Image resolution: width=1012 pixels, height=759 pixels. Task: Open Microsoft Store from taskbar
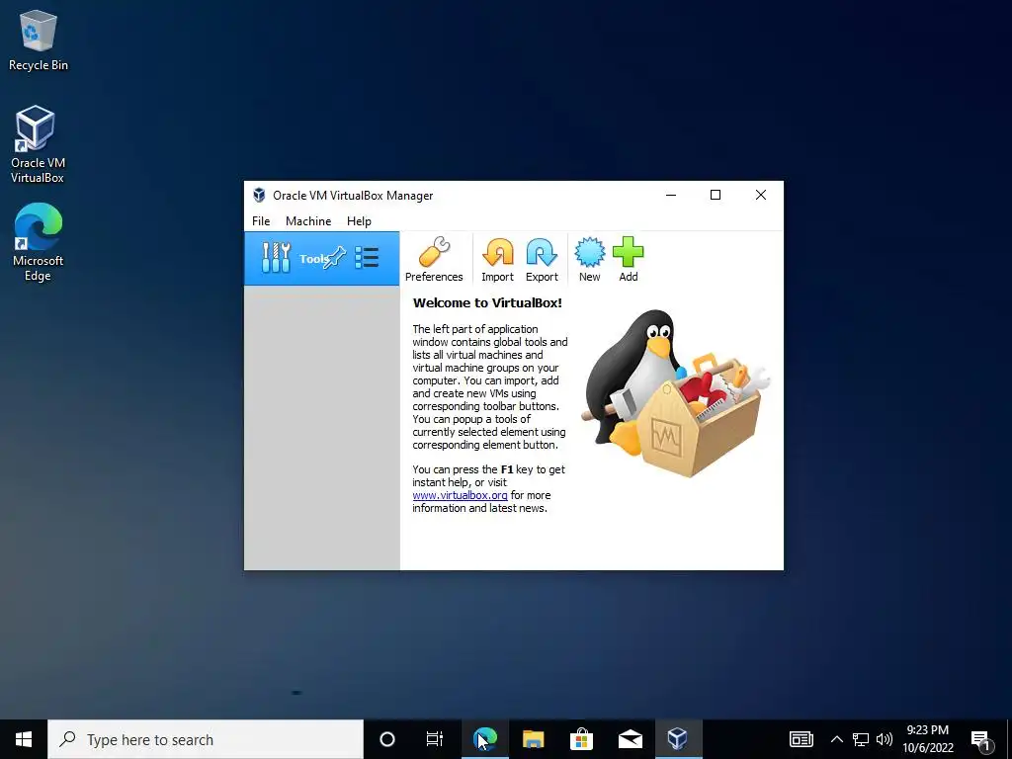[581, 739]
